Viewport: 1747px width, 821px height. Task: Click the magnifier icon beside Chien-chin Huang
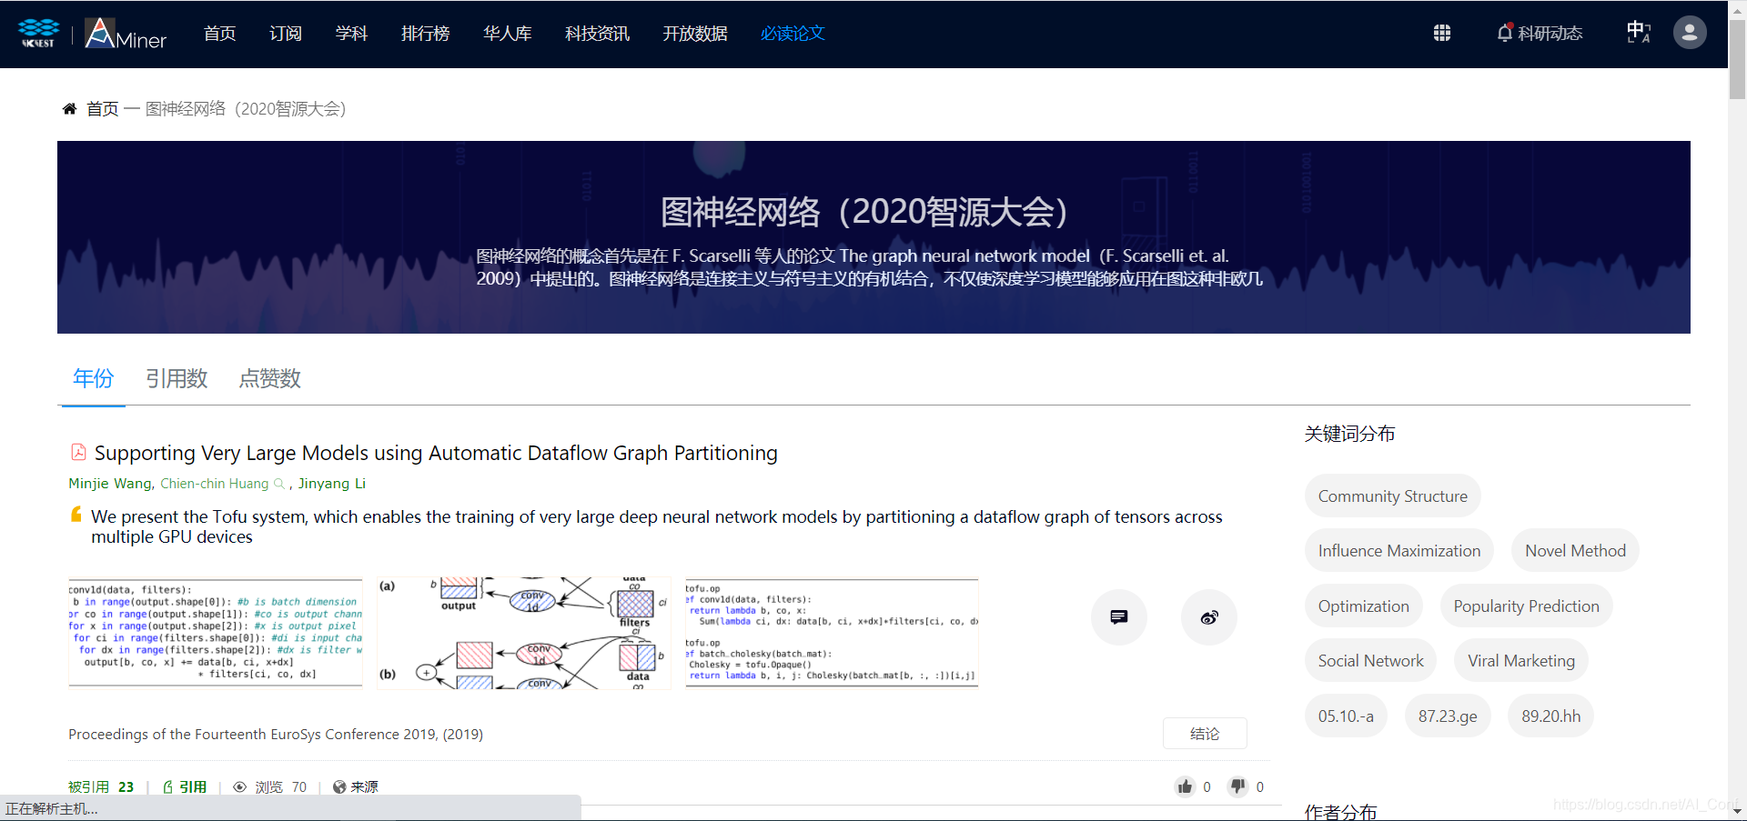[280, 484]
